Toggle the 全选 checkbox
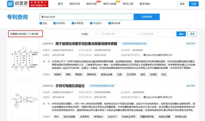The image size is (205, 121). [x=41, y=23]
